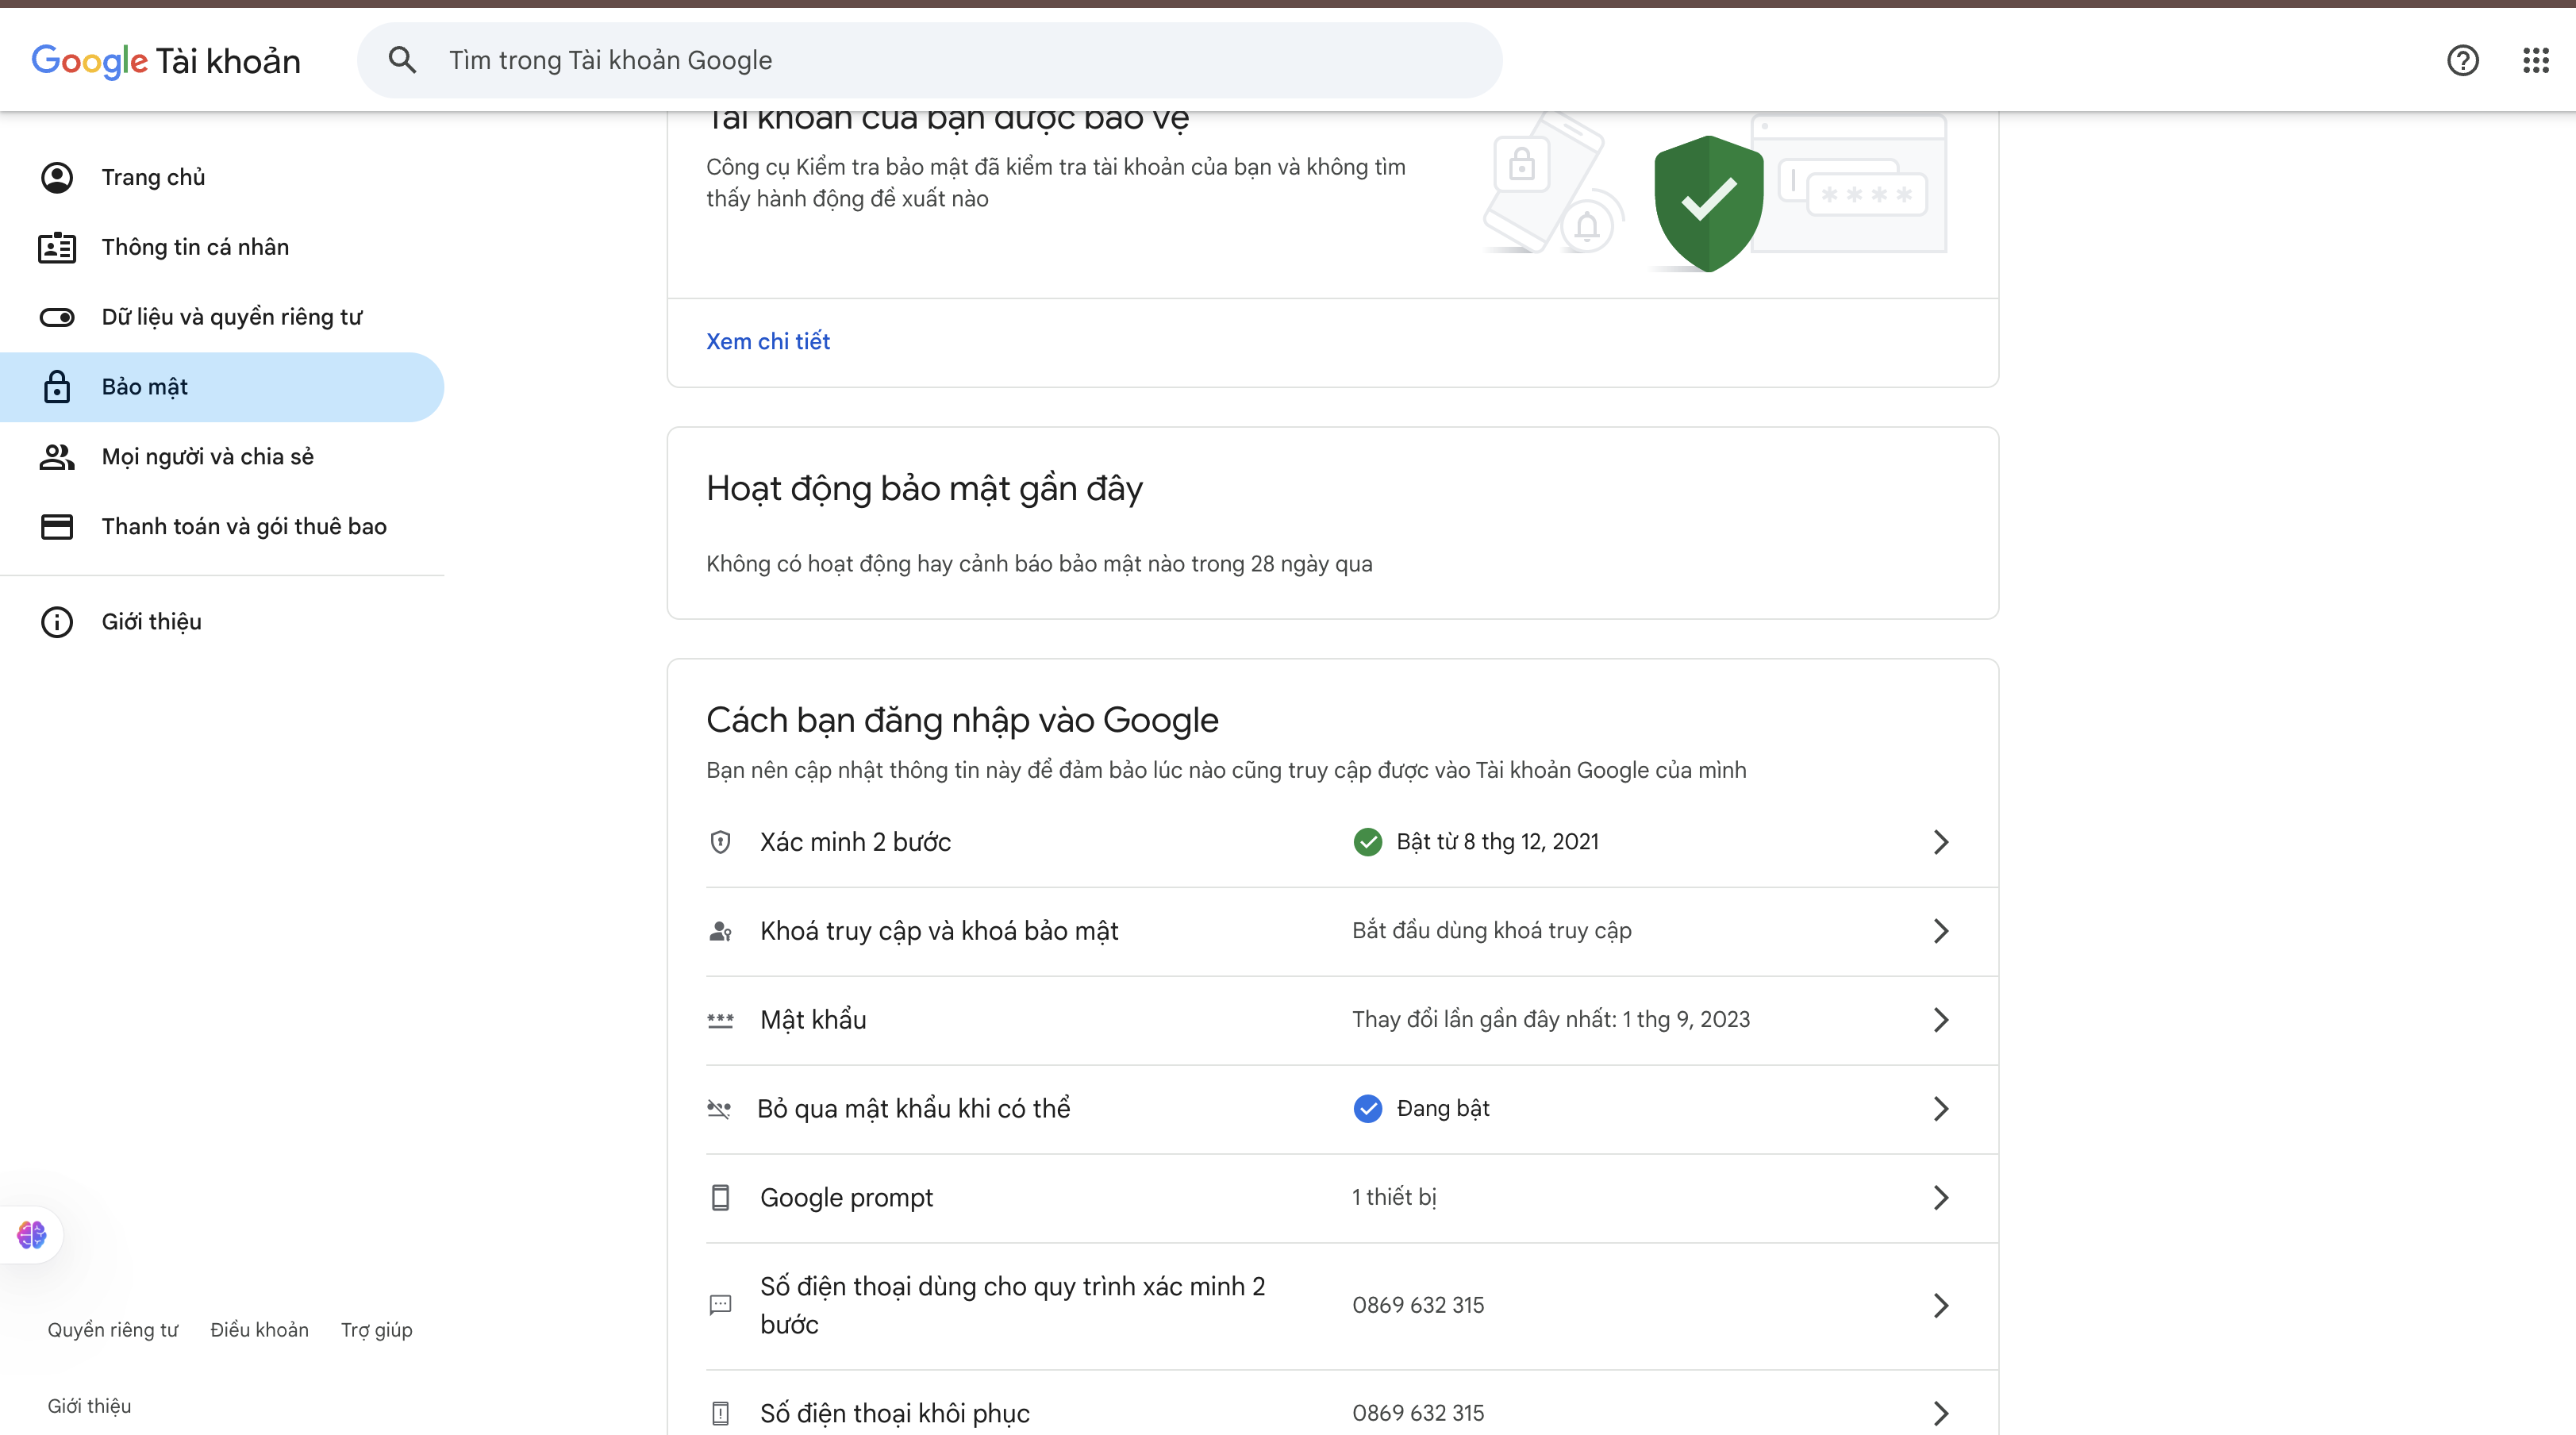Focus the Tìm trong Tài khoản Google field
Screen dimensions: 2576x1435
[950, 60]
